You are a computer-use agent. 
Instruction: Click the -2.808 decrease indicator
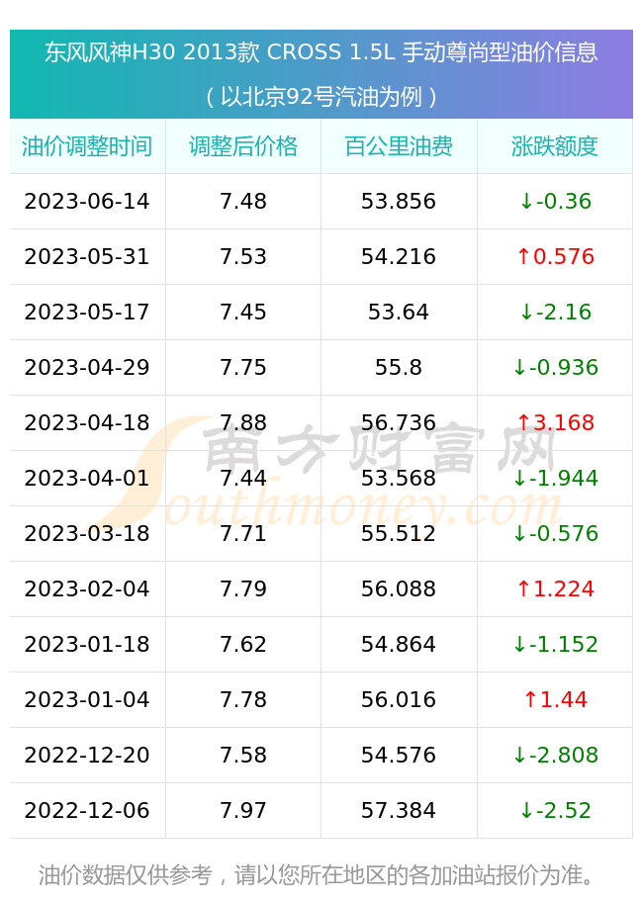click(x=555, y=755)
